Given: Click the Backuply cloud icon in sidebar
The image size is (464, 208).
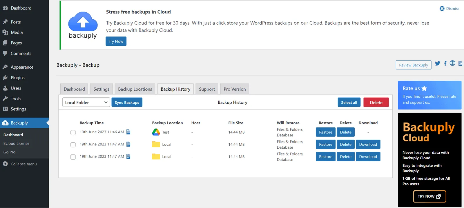Looking at the screenshot, I should click(5, 123).
